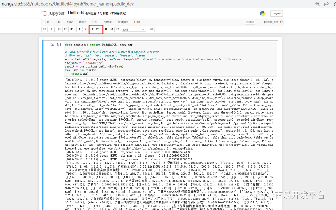Interrupt the kernel with stop icon
The image size is (336, 210).
click(106, 29)
